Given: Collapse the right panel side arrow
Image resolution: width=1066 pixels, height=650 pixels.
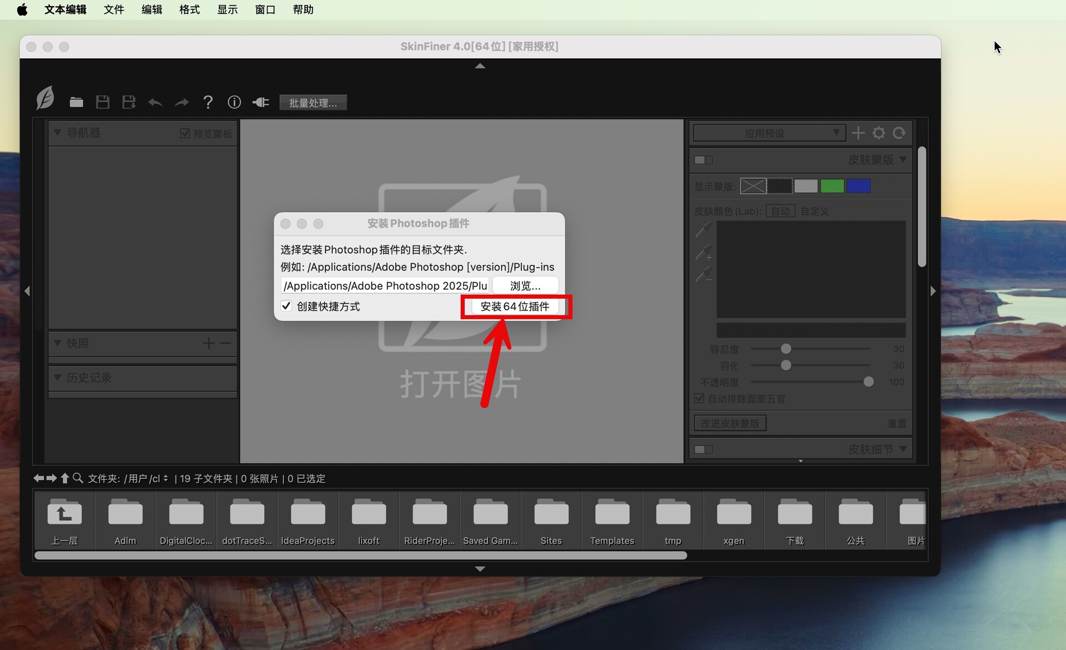Looking at the screenshot, I should 933,291.
